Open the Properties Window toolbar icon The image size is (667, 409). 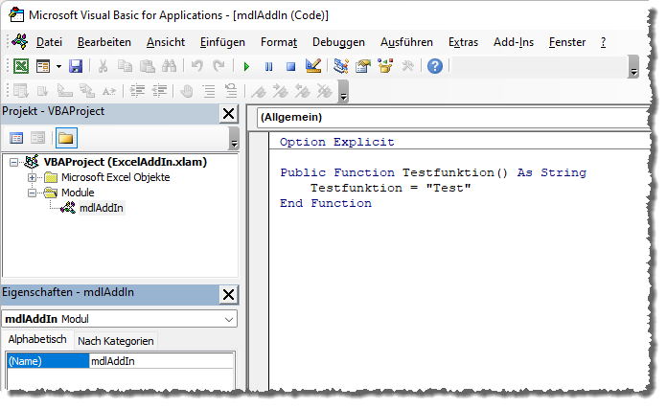pos(363,66)
